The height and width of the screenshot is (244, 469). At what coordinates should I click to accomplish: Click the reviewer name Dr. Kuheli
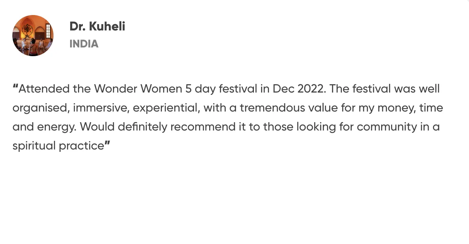coord(97,26)
